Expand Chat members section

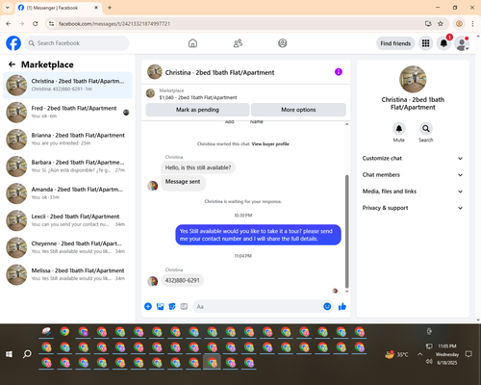click(413, 175)
